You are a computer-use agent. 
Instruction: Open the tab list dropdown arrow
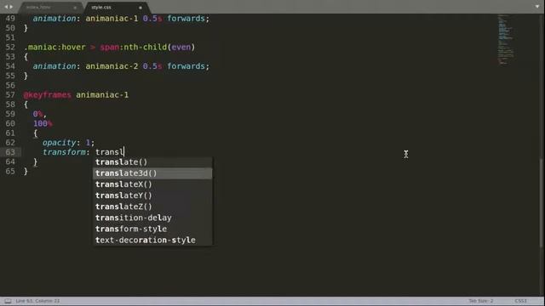(537, 7)
